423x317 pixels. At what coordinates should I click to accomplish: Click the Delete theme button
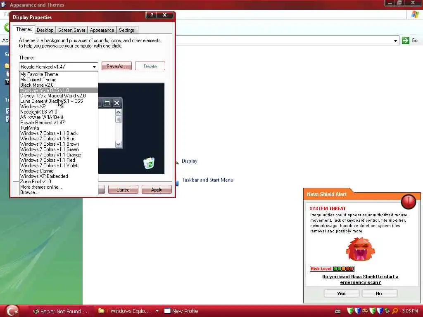pyautogui.click(x=150, y=66)
